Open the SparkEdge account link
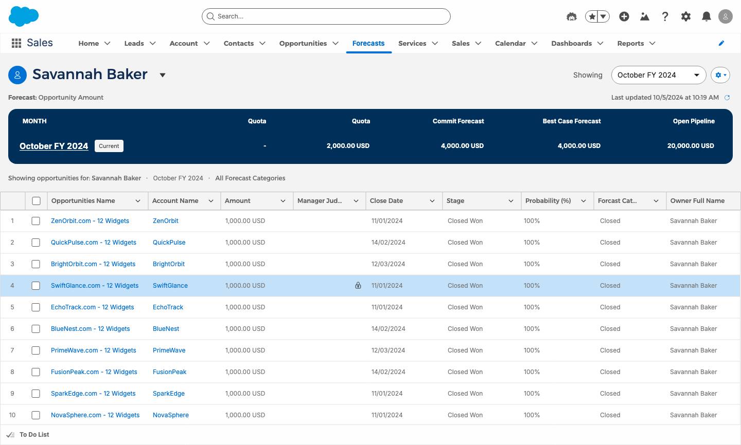The image size is (741, 445). pyautogui.click(x=169, y=394)
